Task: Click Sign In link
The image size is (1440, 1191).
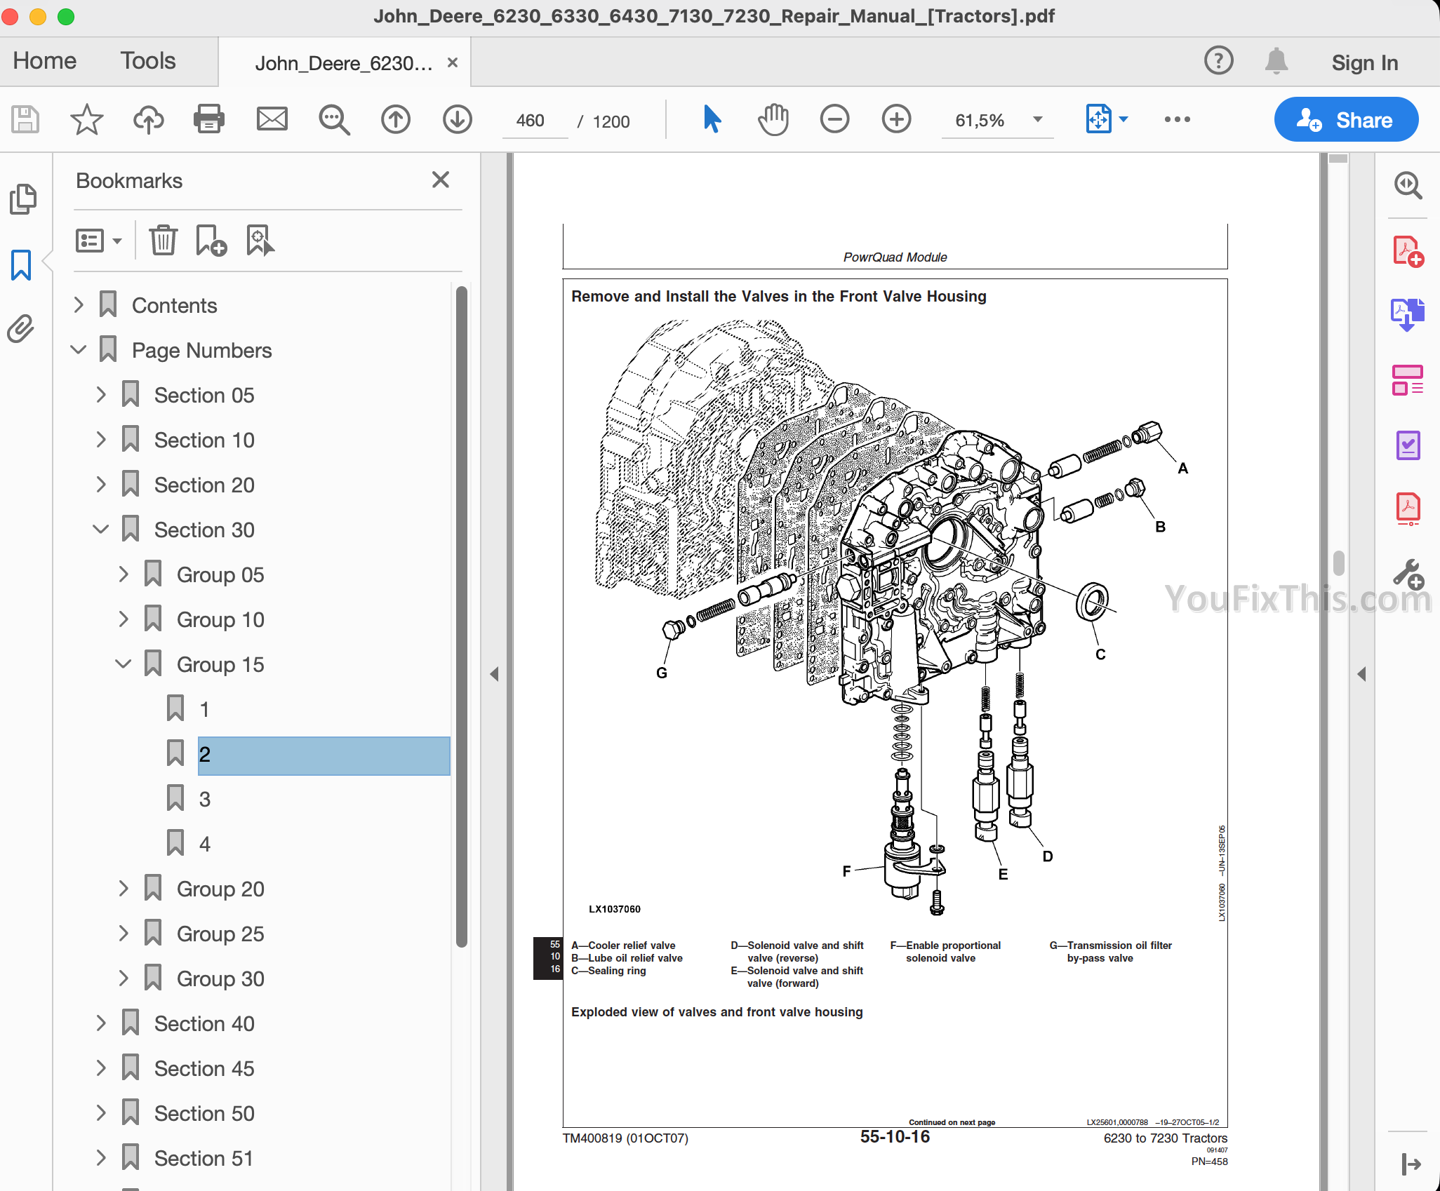Action: [1364, 62]
